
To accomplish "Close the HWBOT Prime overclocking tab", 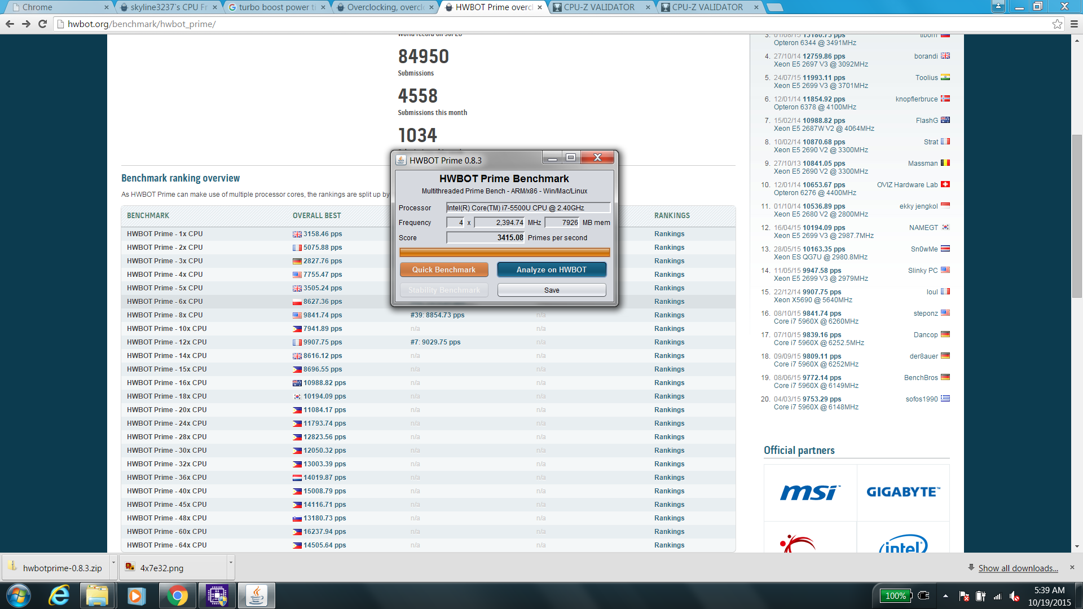I will point(540,7).
